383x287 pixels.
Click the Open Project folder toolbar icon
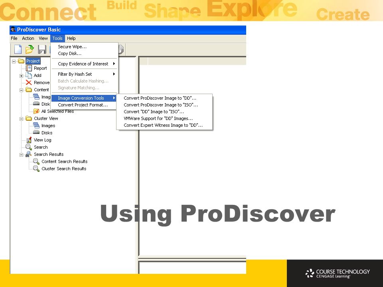click(x=30, y=49)
